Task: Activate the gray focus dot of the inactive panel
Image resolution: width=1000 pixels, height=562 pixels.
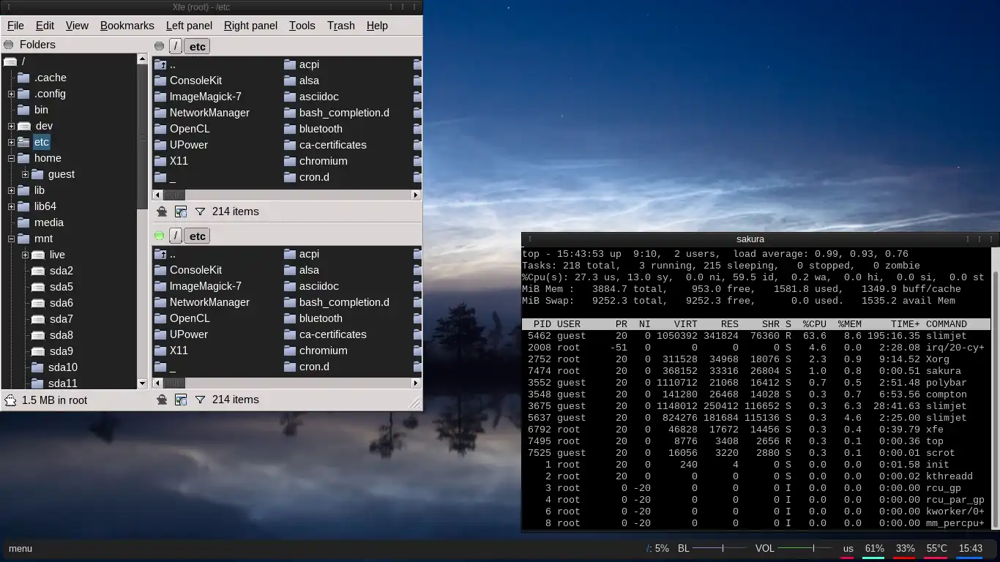Action: [x=159, y=47]
